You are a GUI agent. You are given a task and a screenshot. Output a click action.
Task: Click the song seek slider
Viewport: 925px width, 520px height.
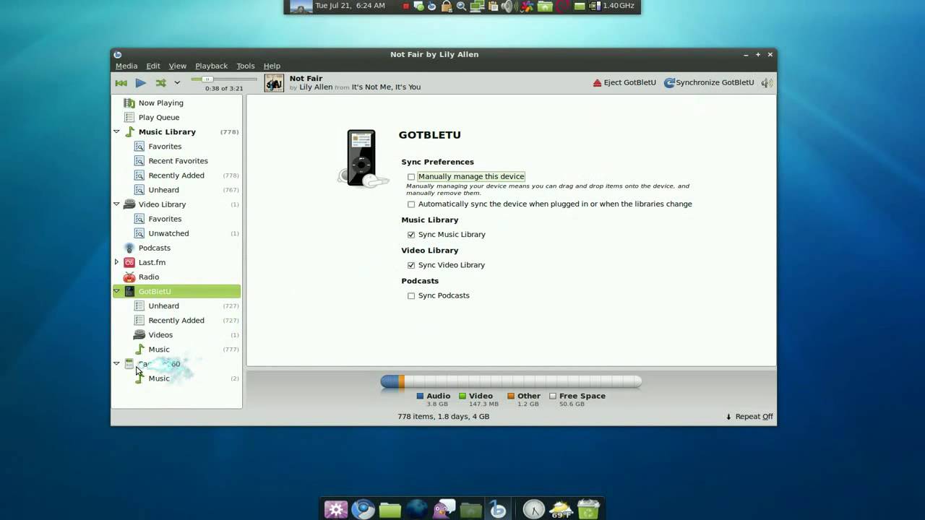[224, 79]
